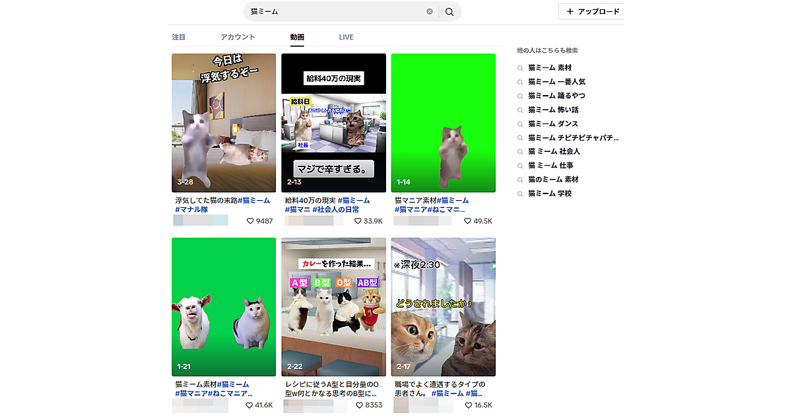
Task: Select suggested search 猫ミーム 怖い話
Action: point(552,110)
